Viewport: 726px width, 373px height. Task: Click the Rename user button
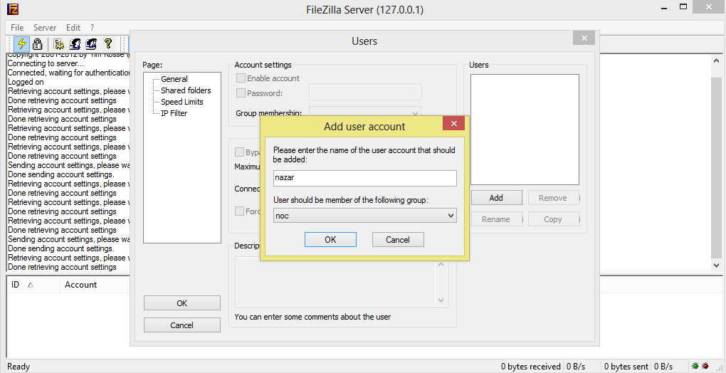tap(496, 219)
